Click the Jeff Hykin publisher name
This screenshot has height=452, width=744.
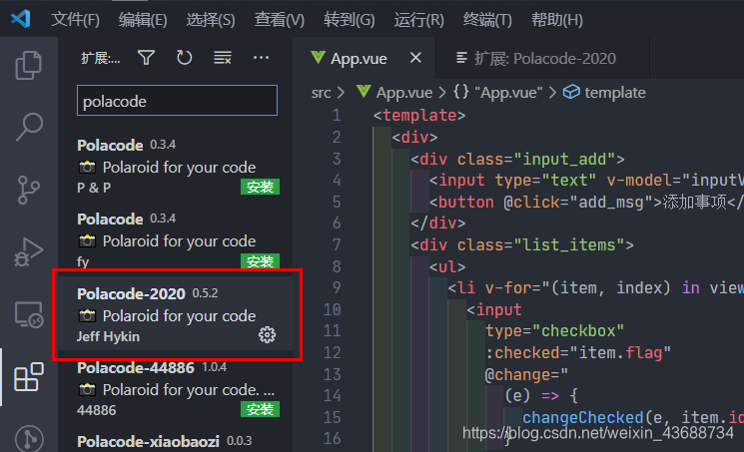click(108, 336)
